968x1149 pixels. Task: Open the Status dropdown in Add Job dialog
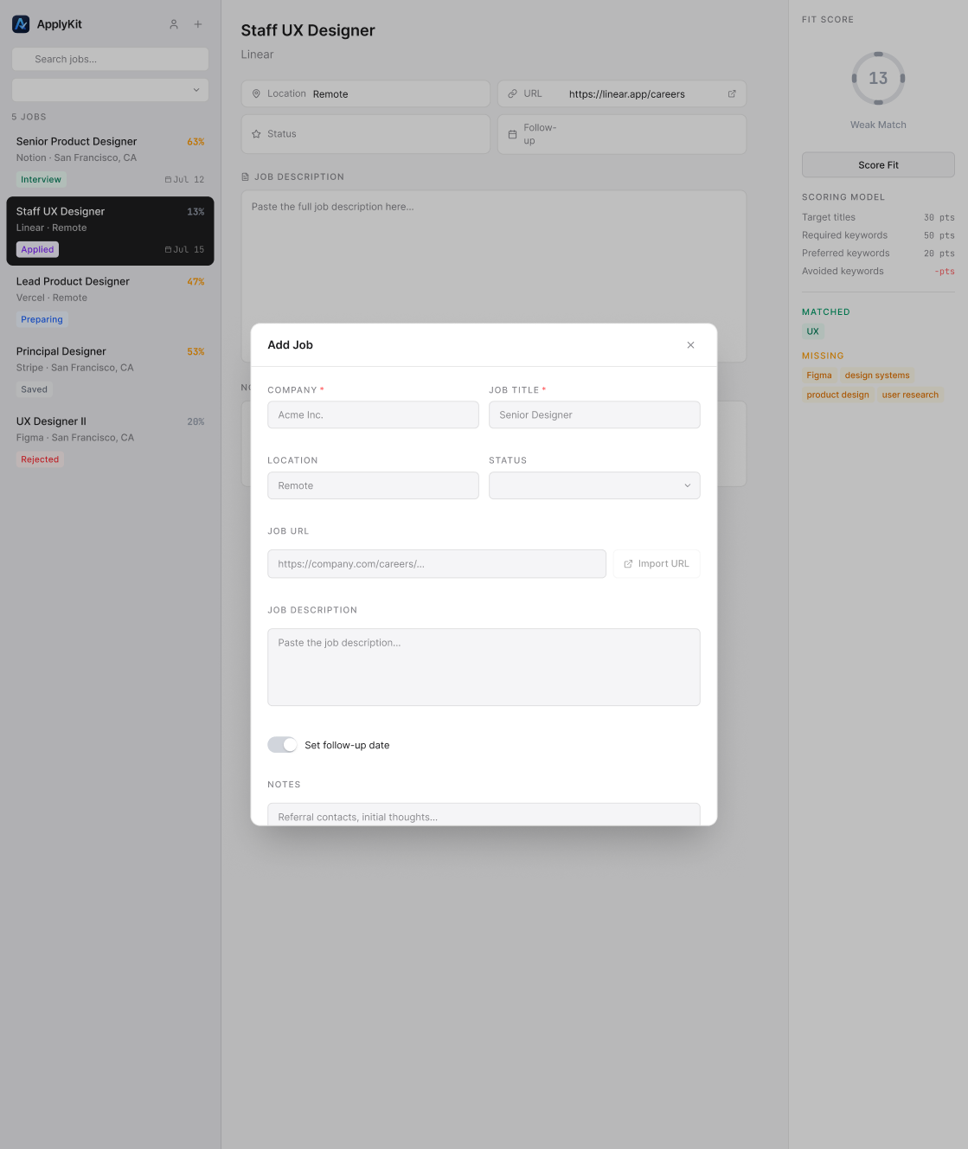[x=594, y=485]
